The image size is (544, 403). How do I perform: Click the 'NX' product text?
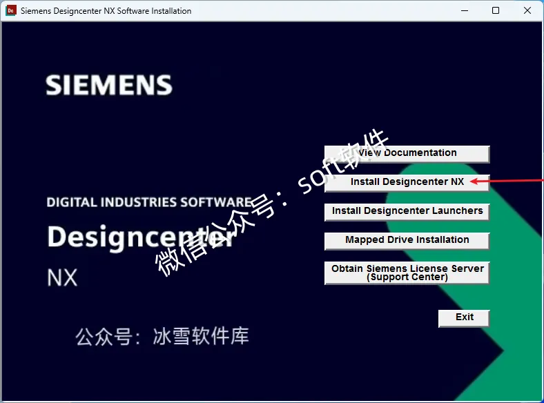(62, 278)
